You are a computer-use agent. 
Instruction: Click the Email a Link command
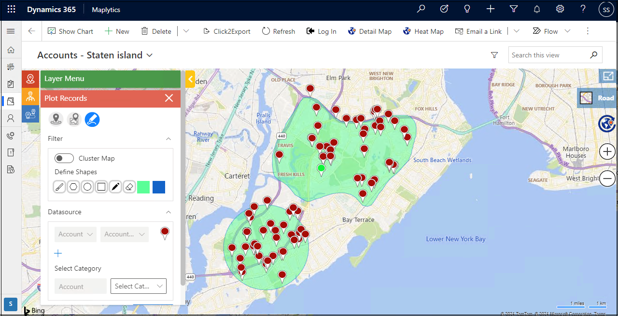pyautogui.click(x=478, y=31)
